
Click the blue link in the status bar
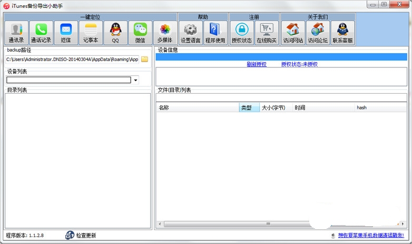click(371, 236)
